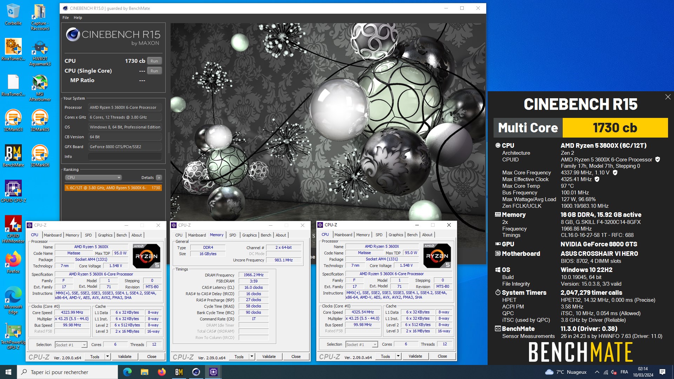Screen dimensions: 674x379
Task: Open the Corbeille recycle bin icon
Action: (13, 14)
